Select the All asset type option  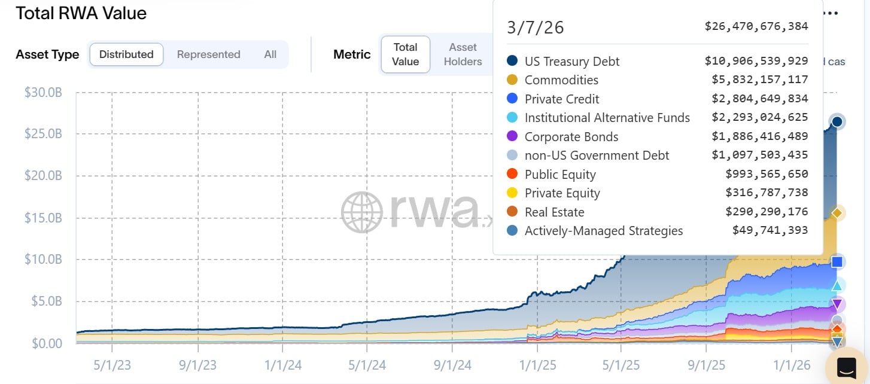tap(270, 54)
